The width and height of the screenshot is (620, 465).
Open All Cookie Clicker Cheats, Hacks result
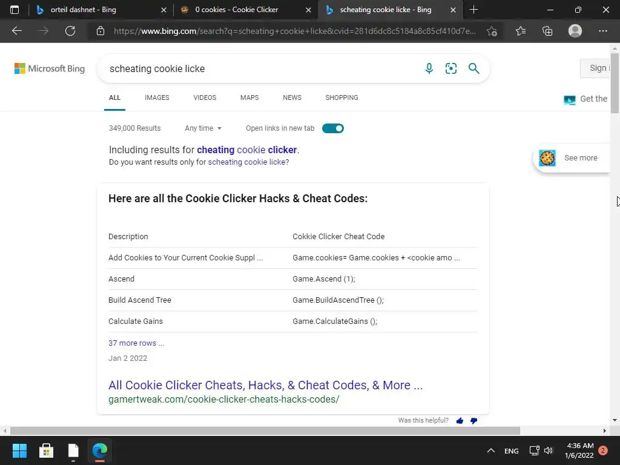[265, 385]
